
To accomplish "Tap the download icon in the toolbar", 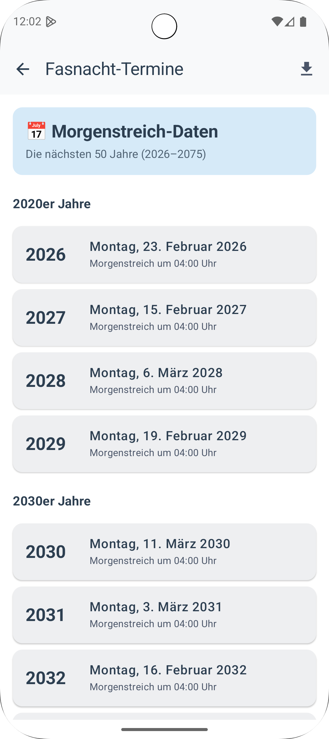I will [306, 69].
